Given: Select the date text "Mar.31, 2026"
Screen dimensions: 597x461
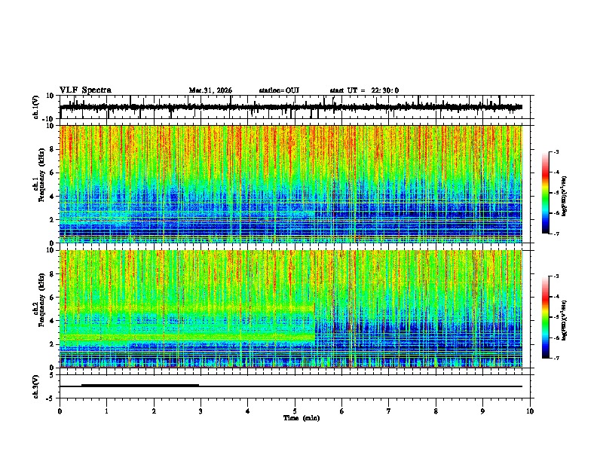Looking at the screenshot, I should point(210,90).
